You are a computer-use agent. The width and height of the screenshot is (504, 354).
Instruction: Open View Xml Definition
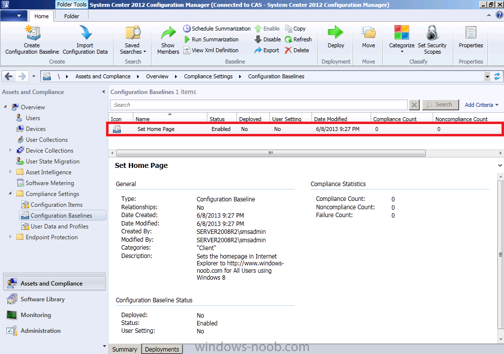pyautogui.click(x=211, y=50)
